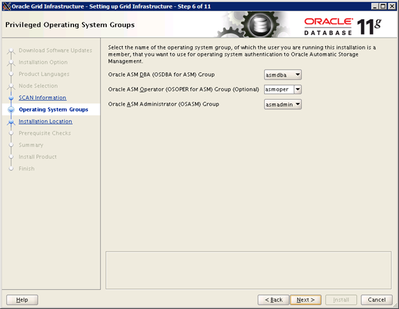Go back with the Back button

pos(274,300)
